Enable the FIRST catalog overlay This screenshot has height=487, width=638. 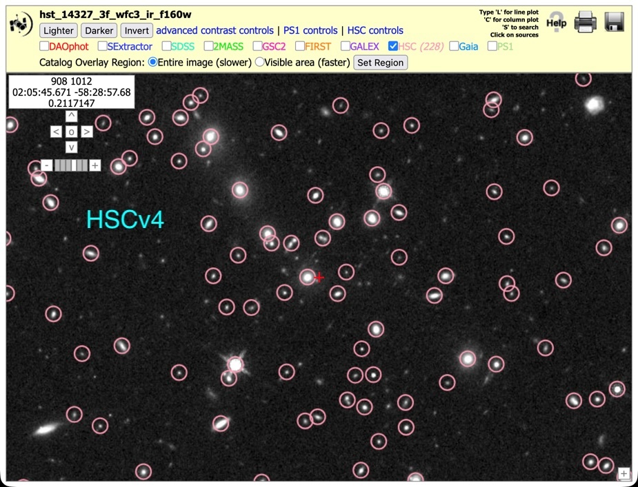point(300,46)
